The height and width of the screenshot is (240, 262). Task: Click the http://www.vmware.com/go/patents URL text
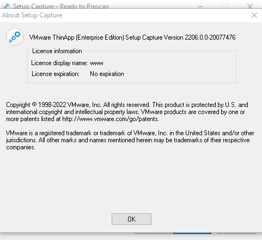110,119
